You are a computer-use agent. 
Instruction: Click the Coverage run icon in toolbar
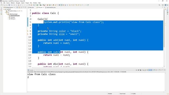[x=40, y=5]
